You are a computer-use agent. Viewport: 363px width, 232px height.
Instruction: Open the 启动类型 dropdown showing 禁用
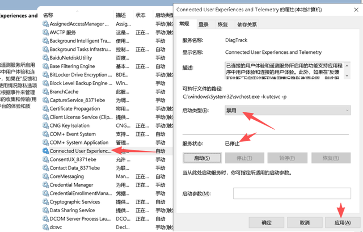288,111
